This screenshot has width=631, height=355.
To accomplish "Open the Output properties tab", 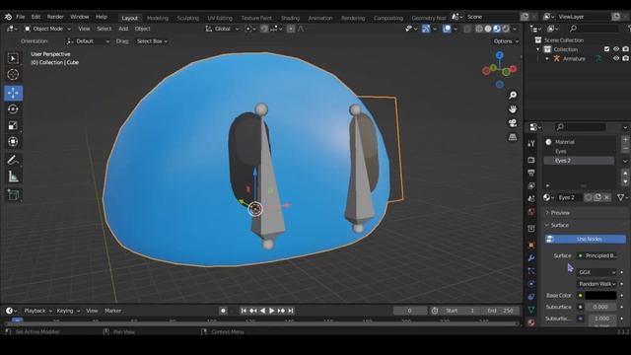I will 531,173.
